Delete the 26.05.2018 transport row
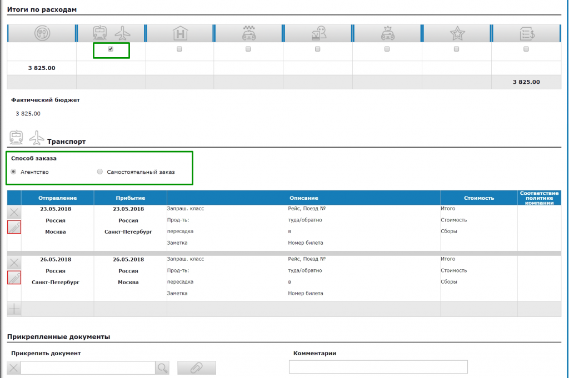Image resolution: width=569 pixels, height=378 pixels. [x=14, y=263]
